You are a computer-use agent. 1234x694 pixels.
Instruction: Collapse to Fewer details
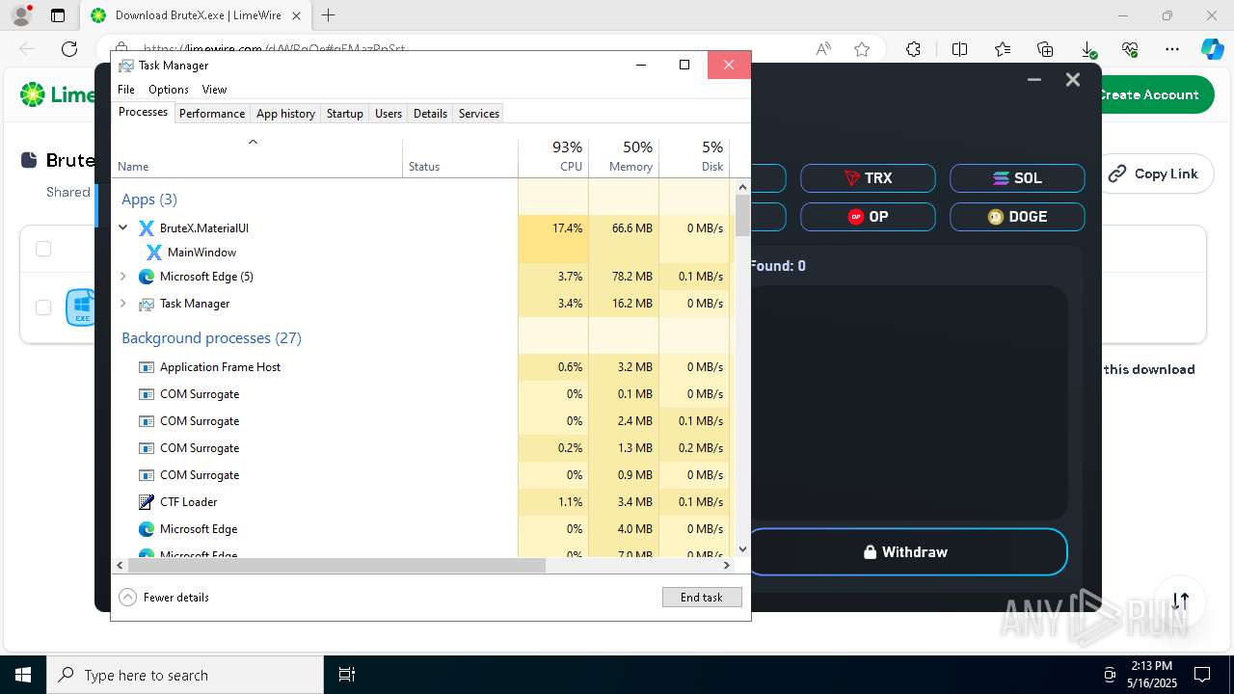click(164, 598)
